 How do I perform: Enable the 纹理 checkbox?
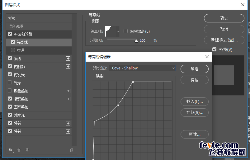click(x=13, y=50)
